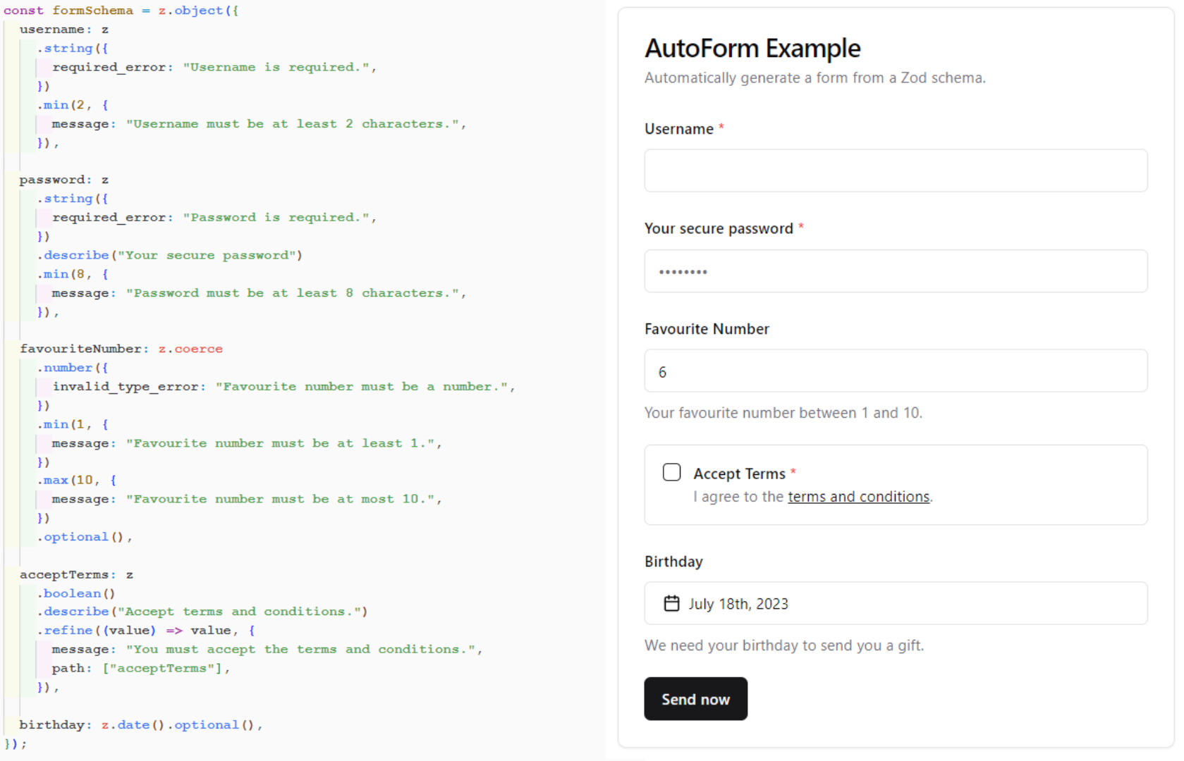Click text 'We need your birthday to send you a gift.'
Viewport: 1184px width, 761px height.
coord(784,645)
